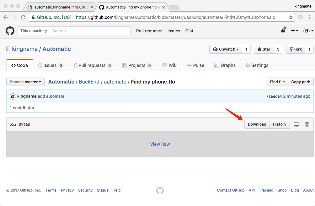Viewport: 315px width, 206px height.
Task: Reload the page with refresh icon
Action: pos(23,17)
